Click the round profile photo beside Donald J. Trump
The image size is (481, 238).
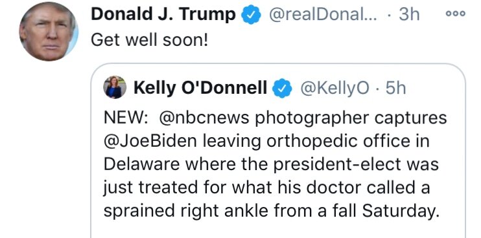tap(49, 31)
